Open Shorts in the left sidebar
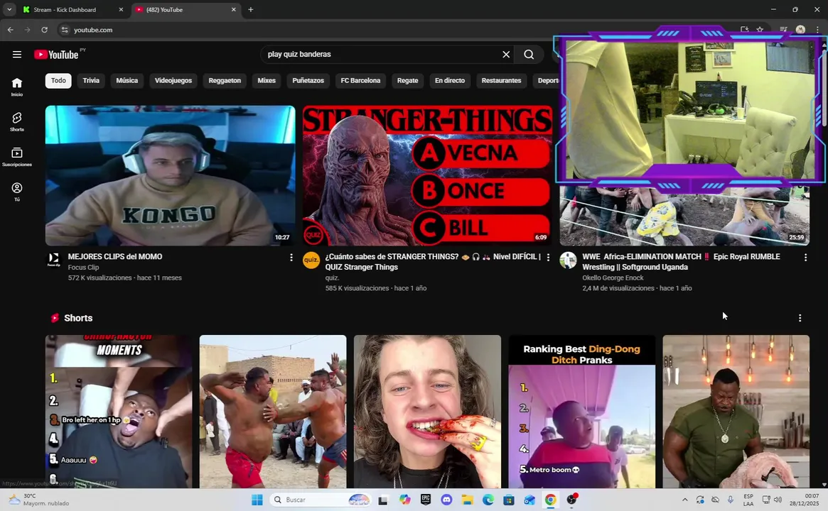 coord(17,122)
